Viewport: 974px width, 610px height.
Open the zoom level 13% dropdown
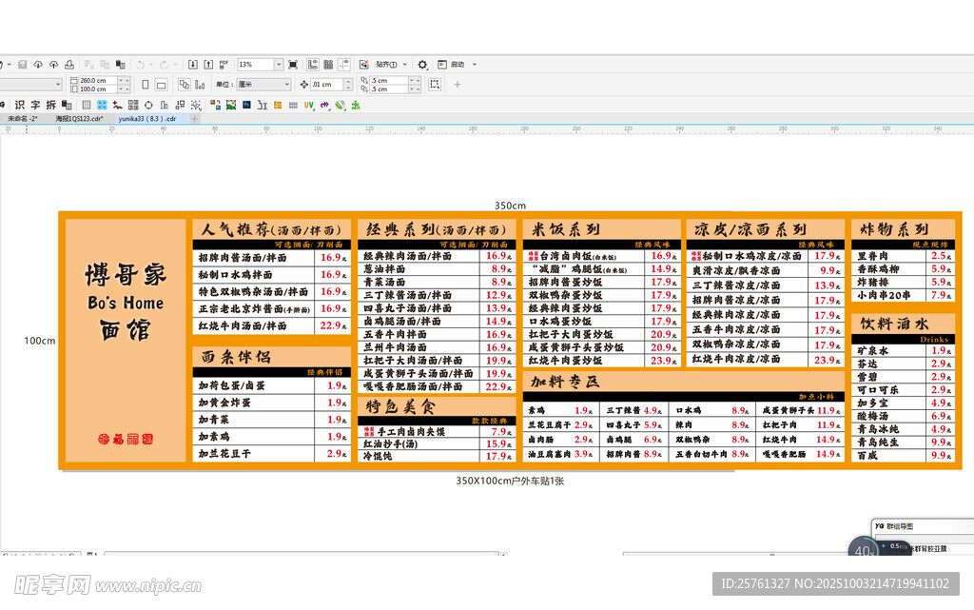pos(279,65)
